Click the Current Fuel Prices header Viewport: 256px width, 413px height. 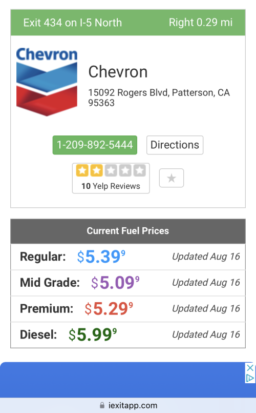[128, 231]
